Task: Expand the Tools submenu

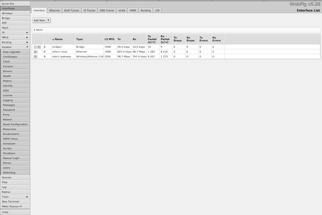Action: click(15, 197)
